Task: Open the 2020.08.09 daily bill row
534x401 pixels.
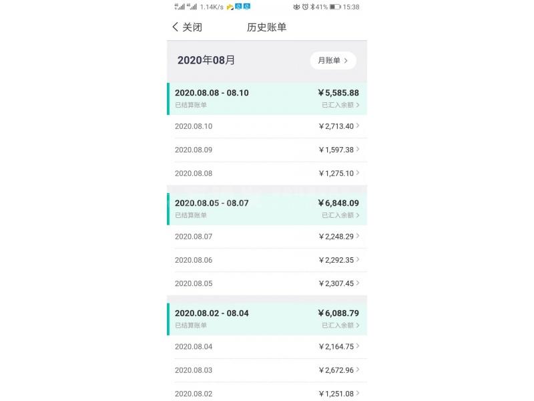Action: 267,150
